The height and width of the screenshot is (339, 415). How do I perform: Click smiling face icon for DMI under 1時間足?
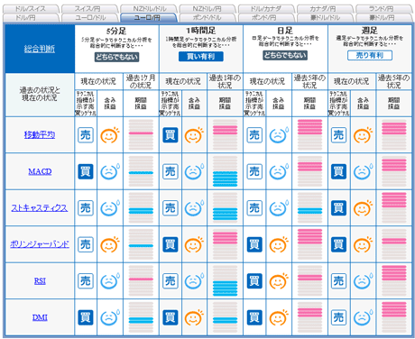194,317
